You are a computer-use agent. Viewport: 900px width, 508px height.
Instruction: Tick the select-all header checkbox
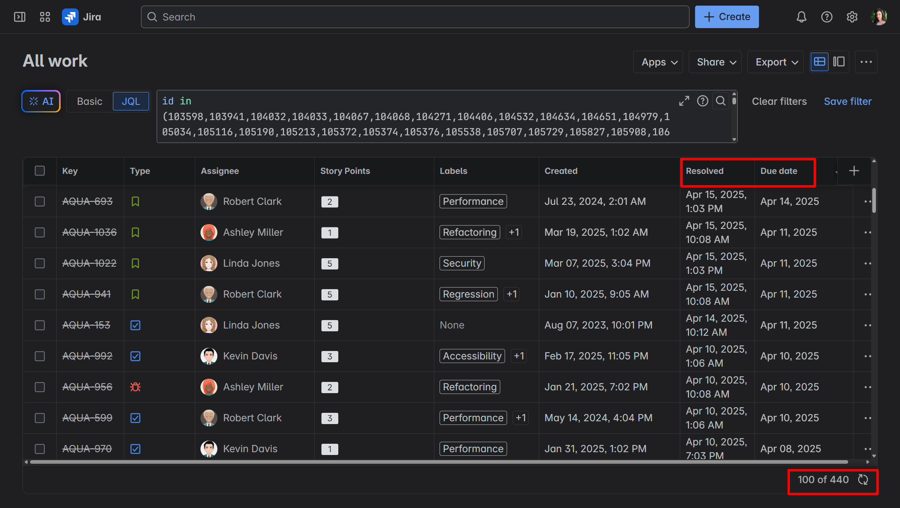(x=40, y=171)
